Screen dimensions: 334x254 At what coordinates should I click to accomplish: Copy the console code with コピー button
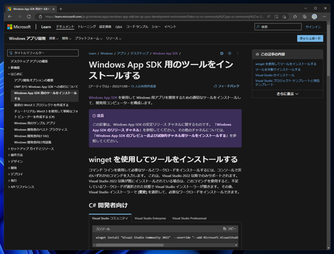[x=229, y=228]
